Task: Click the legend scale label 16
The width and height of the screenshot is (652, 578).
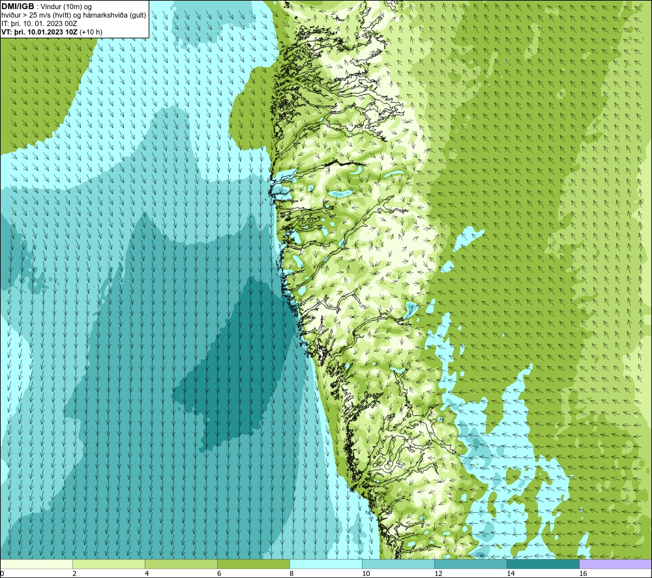Action: (583, 573)
